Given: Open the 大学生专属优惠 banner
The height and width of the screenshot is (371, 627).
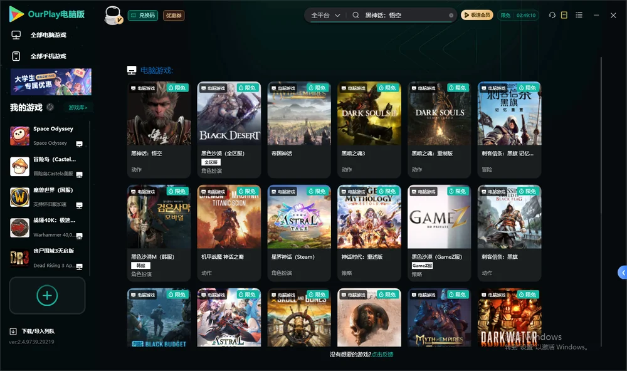Looking at the screenshot, I should (51, 82).
